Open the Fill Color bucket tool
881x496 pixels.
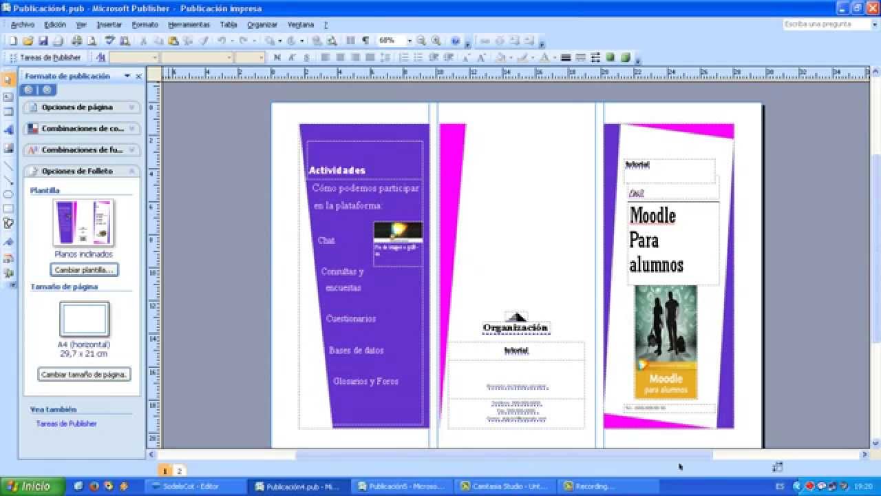[500, 57]
